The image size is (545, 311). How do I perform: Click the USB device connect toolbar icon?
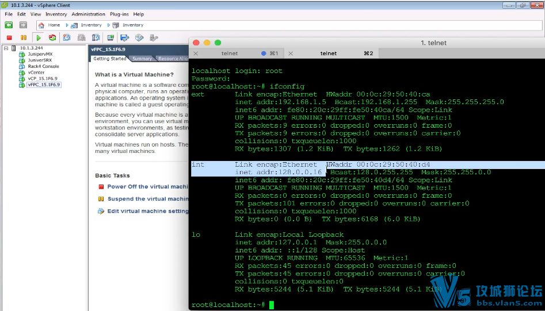click(154, 37)
